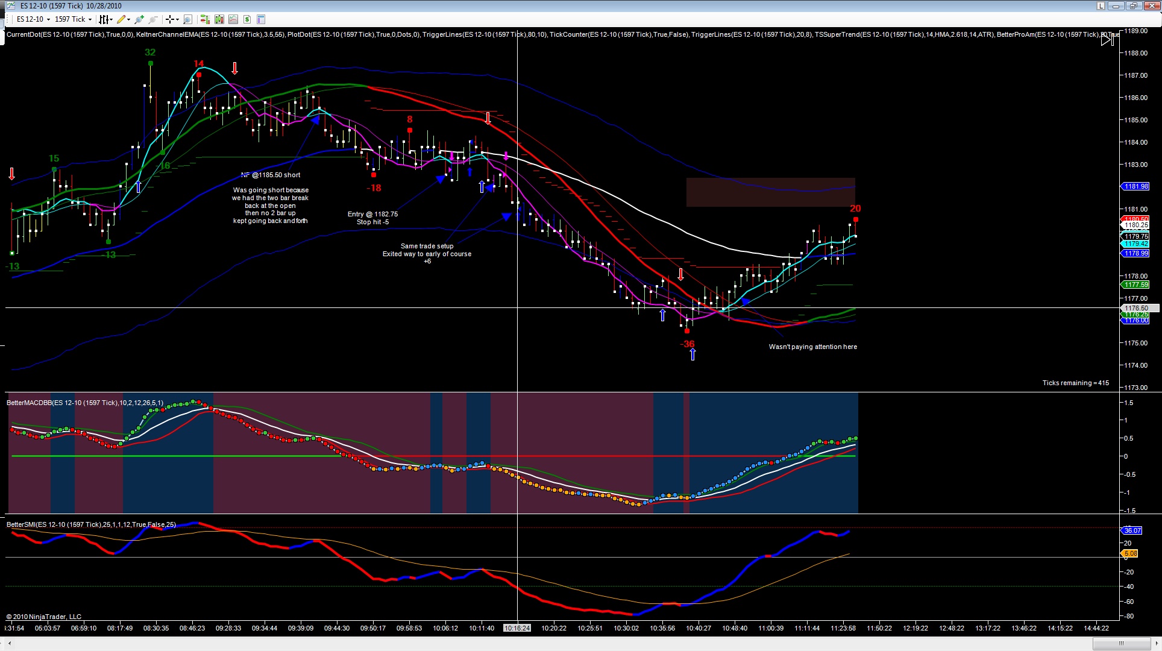Click the 36.07 SMI value marker

point(1131,530)
